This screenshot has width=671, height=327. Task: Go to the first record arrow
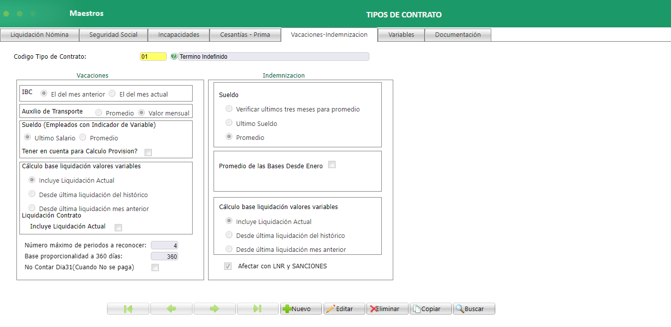tap(128, 309)
